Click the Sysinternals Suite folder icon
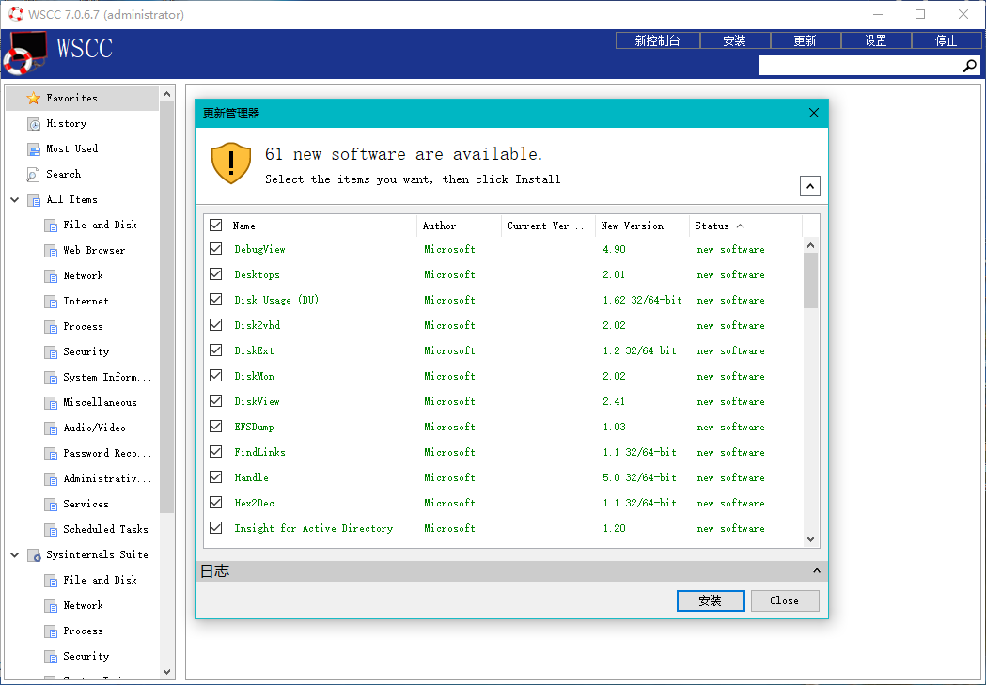The height and width of the screenshot is (685, 986). (x=34, y=555)
